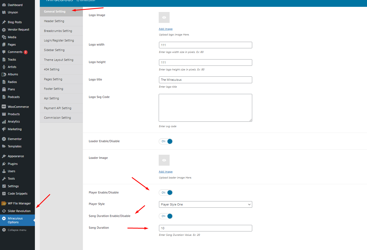Viewport: 367px width, 250px height.
Task: Click the Logo height input field
Action: pyautogui.click(x=206, y=63)
